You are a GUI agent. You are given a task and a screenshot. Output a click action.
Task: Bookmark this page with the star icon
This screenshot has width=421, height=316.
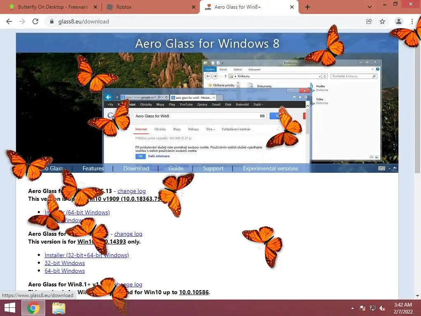382,21
